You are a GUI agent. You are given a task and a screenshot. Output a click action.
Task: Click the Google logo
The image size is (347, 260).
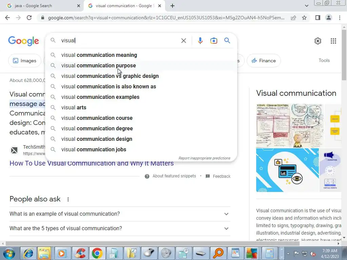tap(23, 41)
